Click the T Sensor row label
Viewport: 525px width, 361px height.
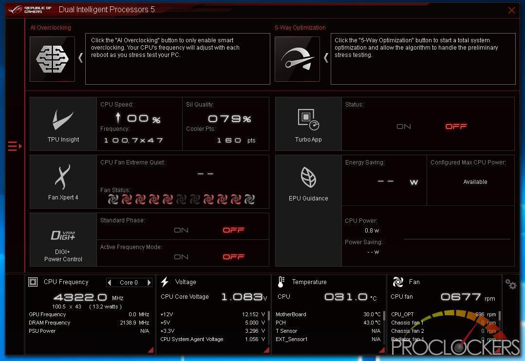pyautogui.click(x=286, y=331)
